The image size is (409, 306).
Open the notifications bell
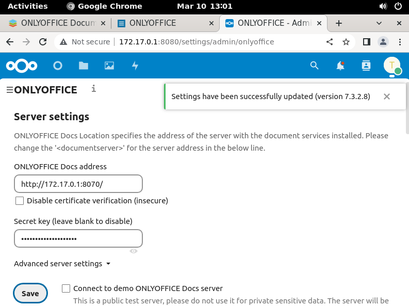pos(340,66)
